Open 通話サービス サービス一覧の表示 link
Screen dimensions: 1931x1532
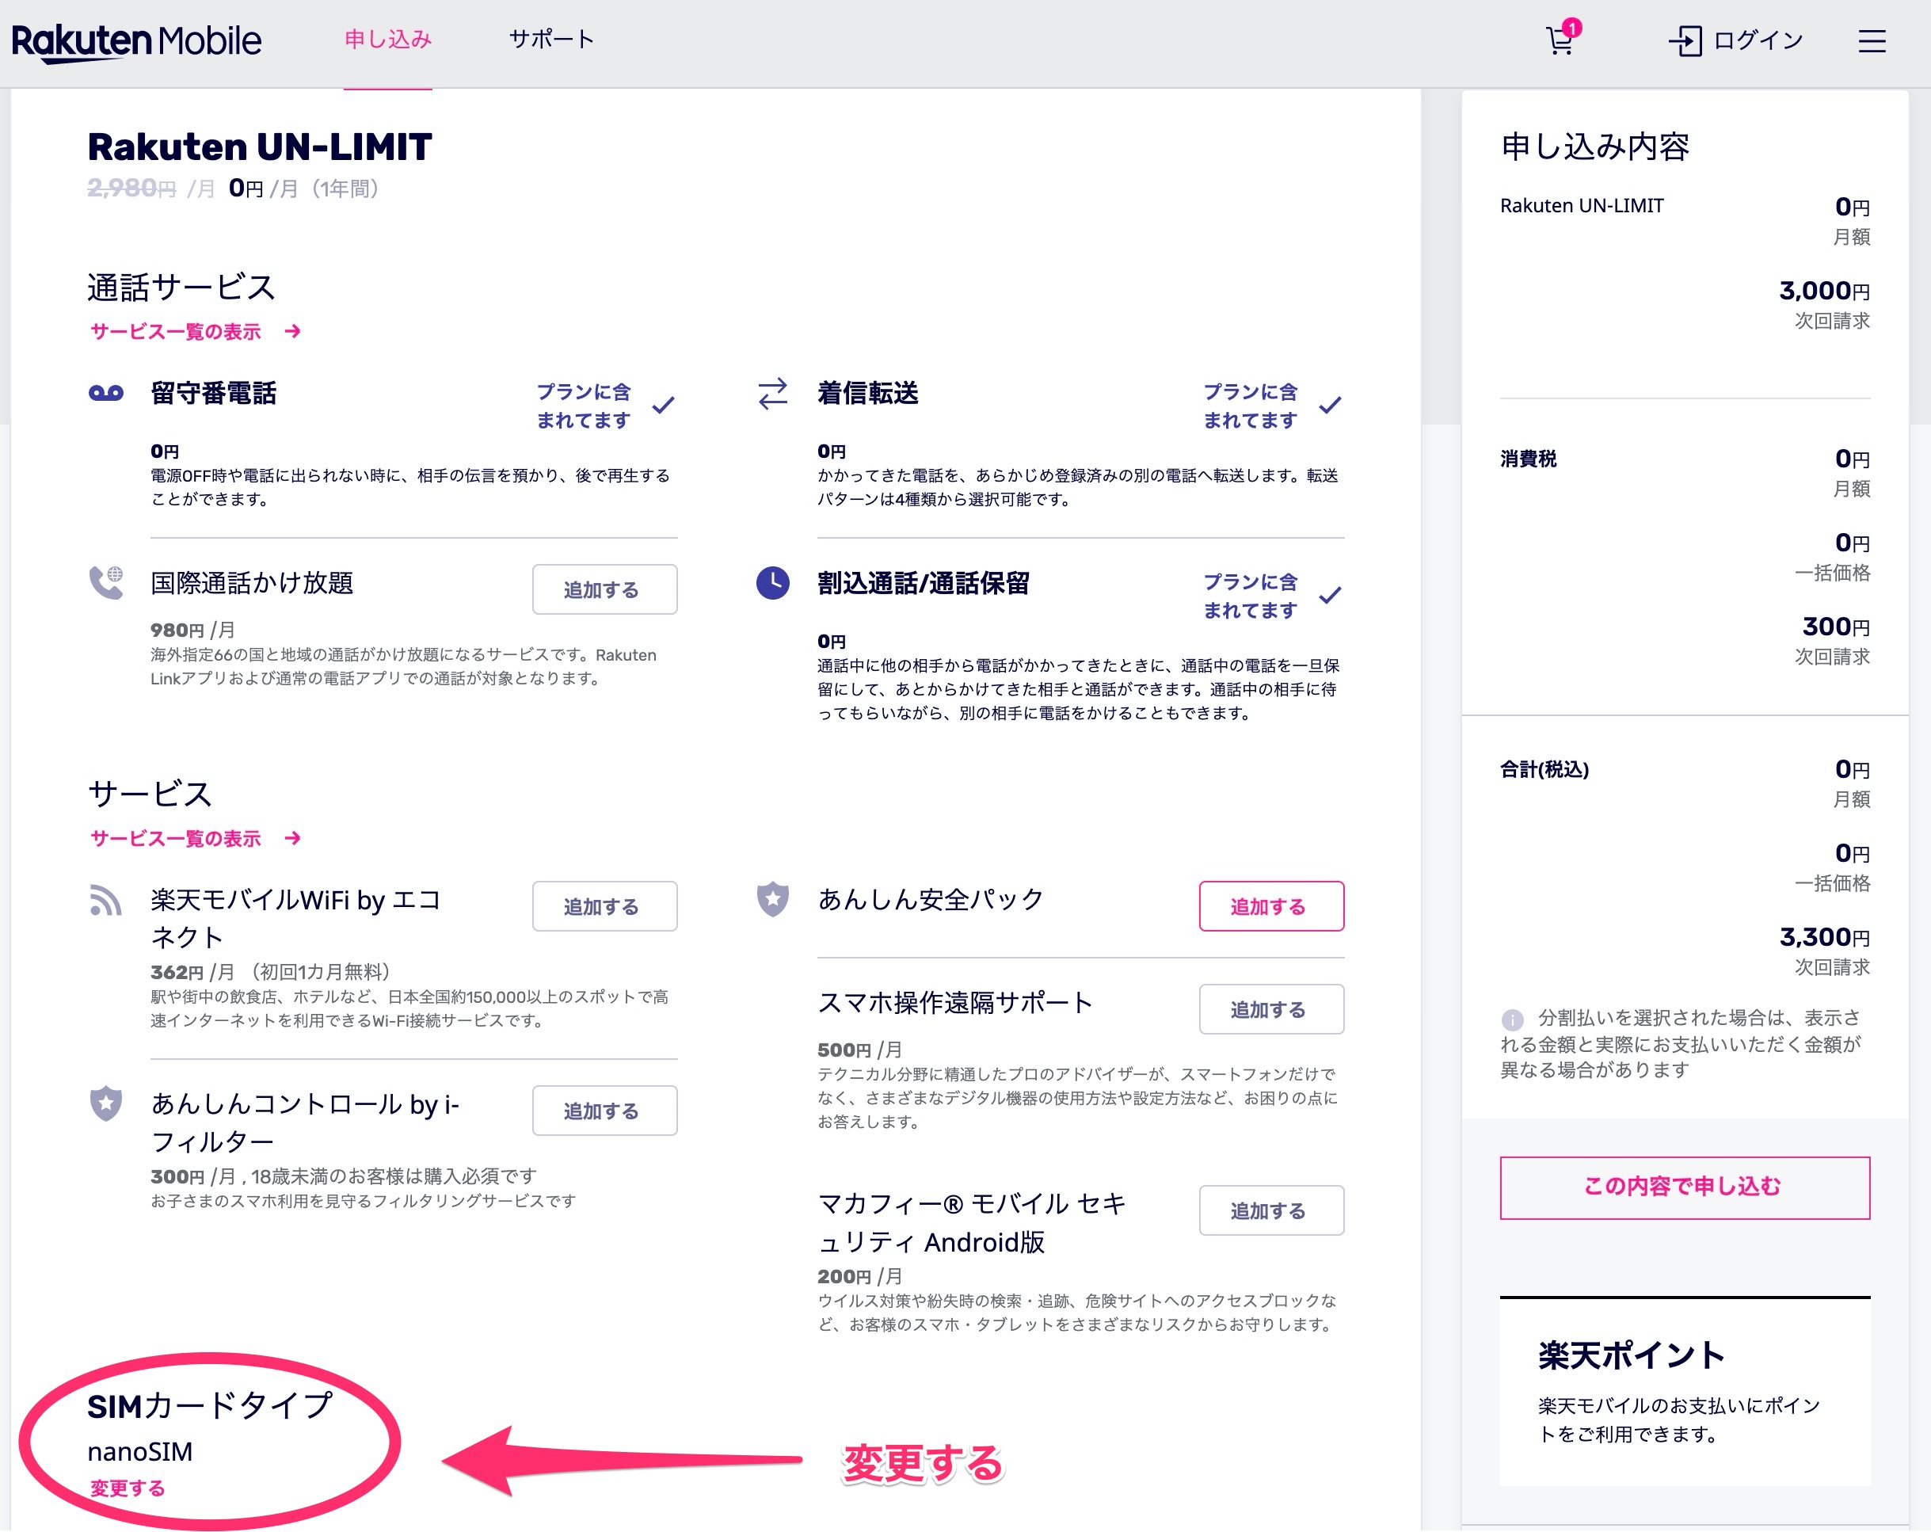(x=176, y=331)
